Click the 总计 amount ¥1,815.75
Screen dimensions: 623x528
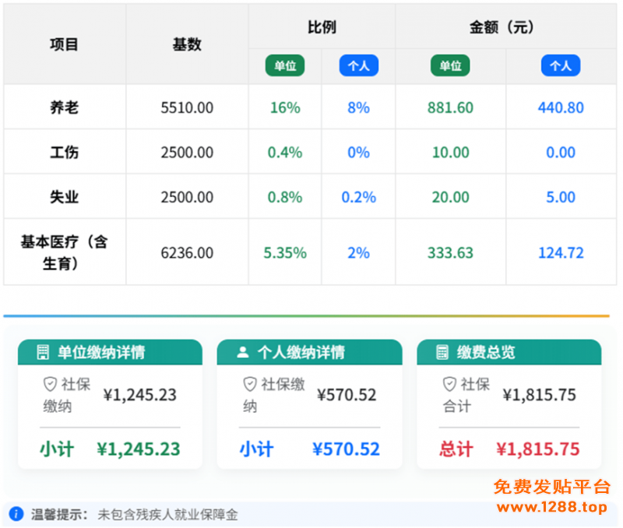tap(537, 449)
